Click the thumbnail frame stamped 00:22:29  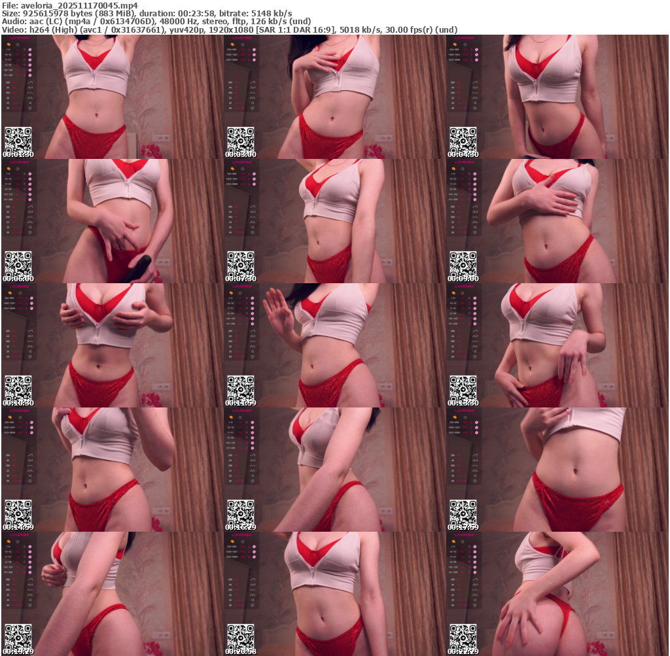557,594
